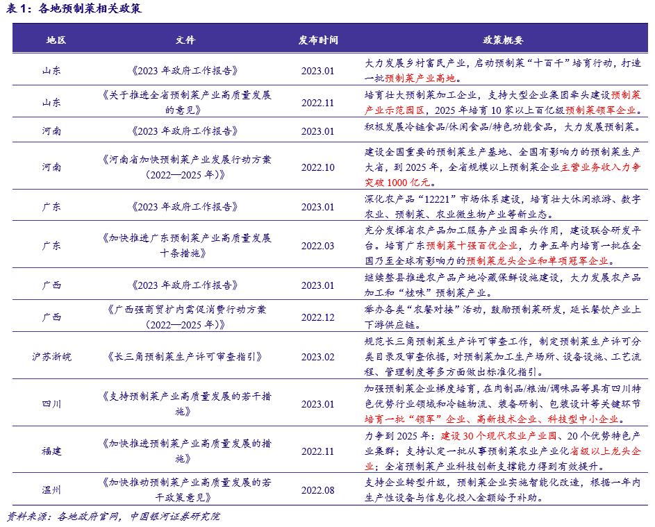Click 《广西强商贸扩内需促消费行动方案》 file cell

pos(186,317)
